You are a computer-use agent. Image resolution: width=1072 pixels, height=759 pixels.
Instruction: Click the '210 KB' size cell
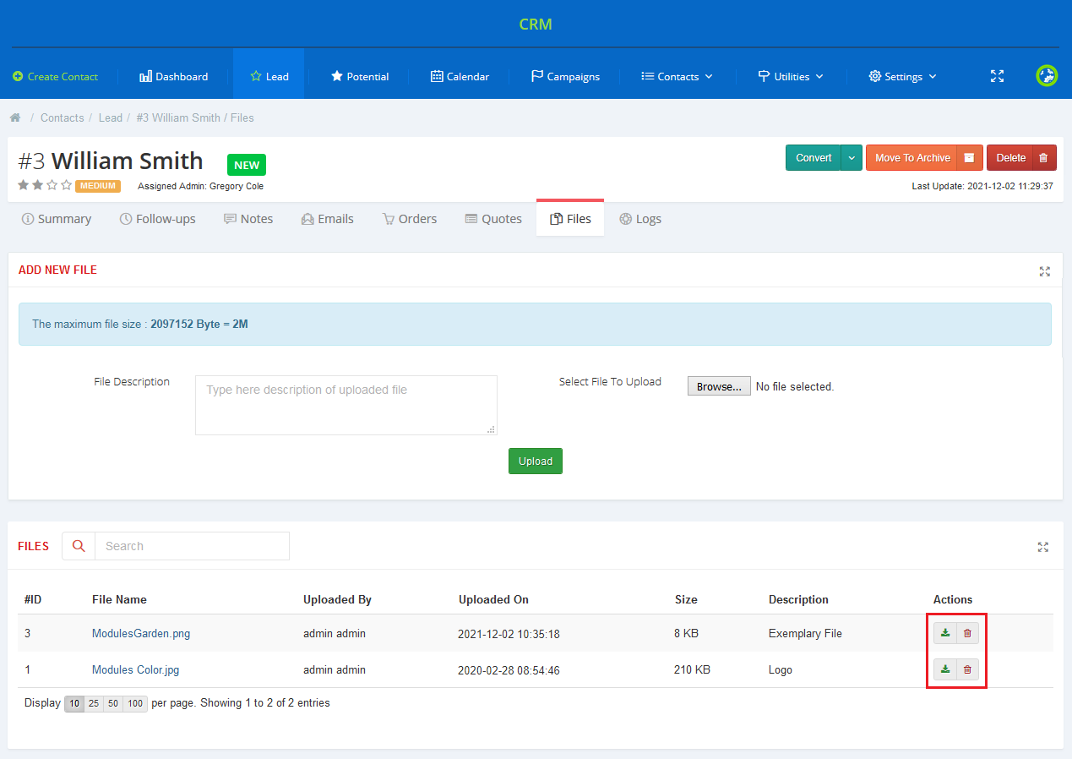[692, 669]
